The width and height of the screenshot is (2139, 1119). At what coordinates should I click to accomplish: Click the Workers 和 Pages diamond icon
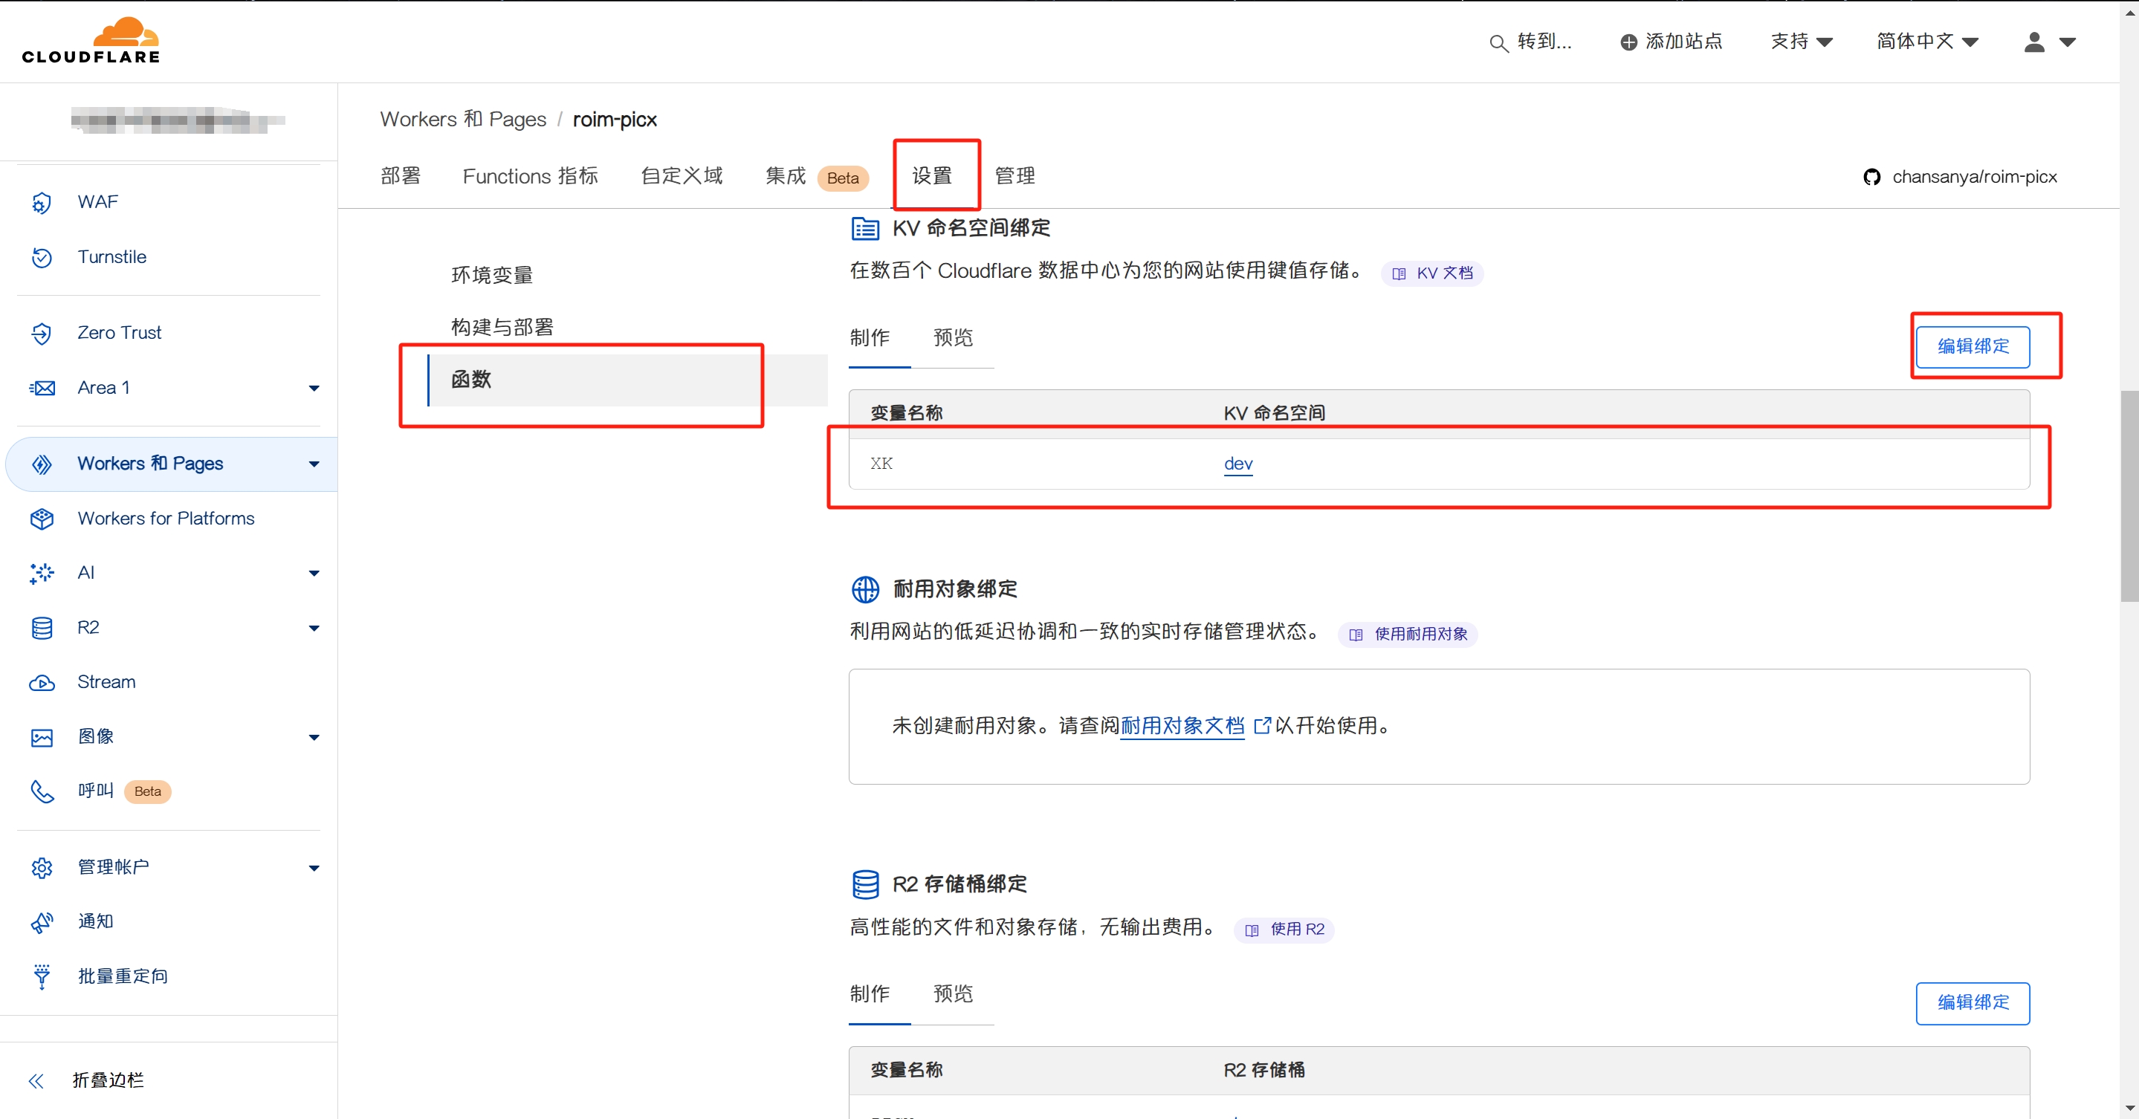[x=42, y=464]
